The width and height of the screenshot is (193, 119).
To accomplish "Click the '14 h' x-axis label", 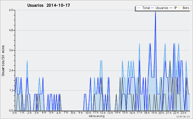I will (117, 113).
